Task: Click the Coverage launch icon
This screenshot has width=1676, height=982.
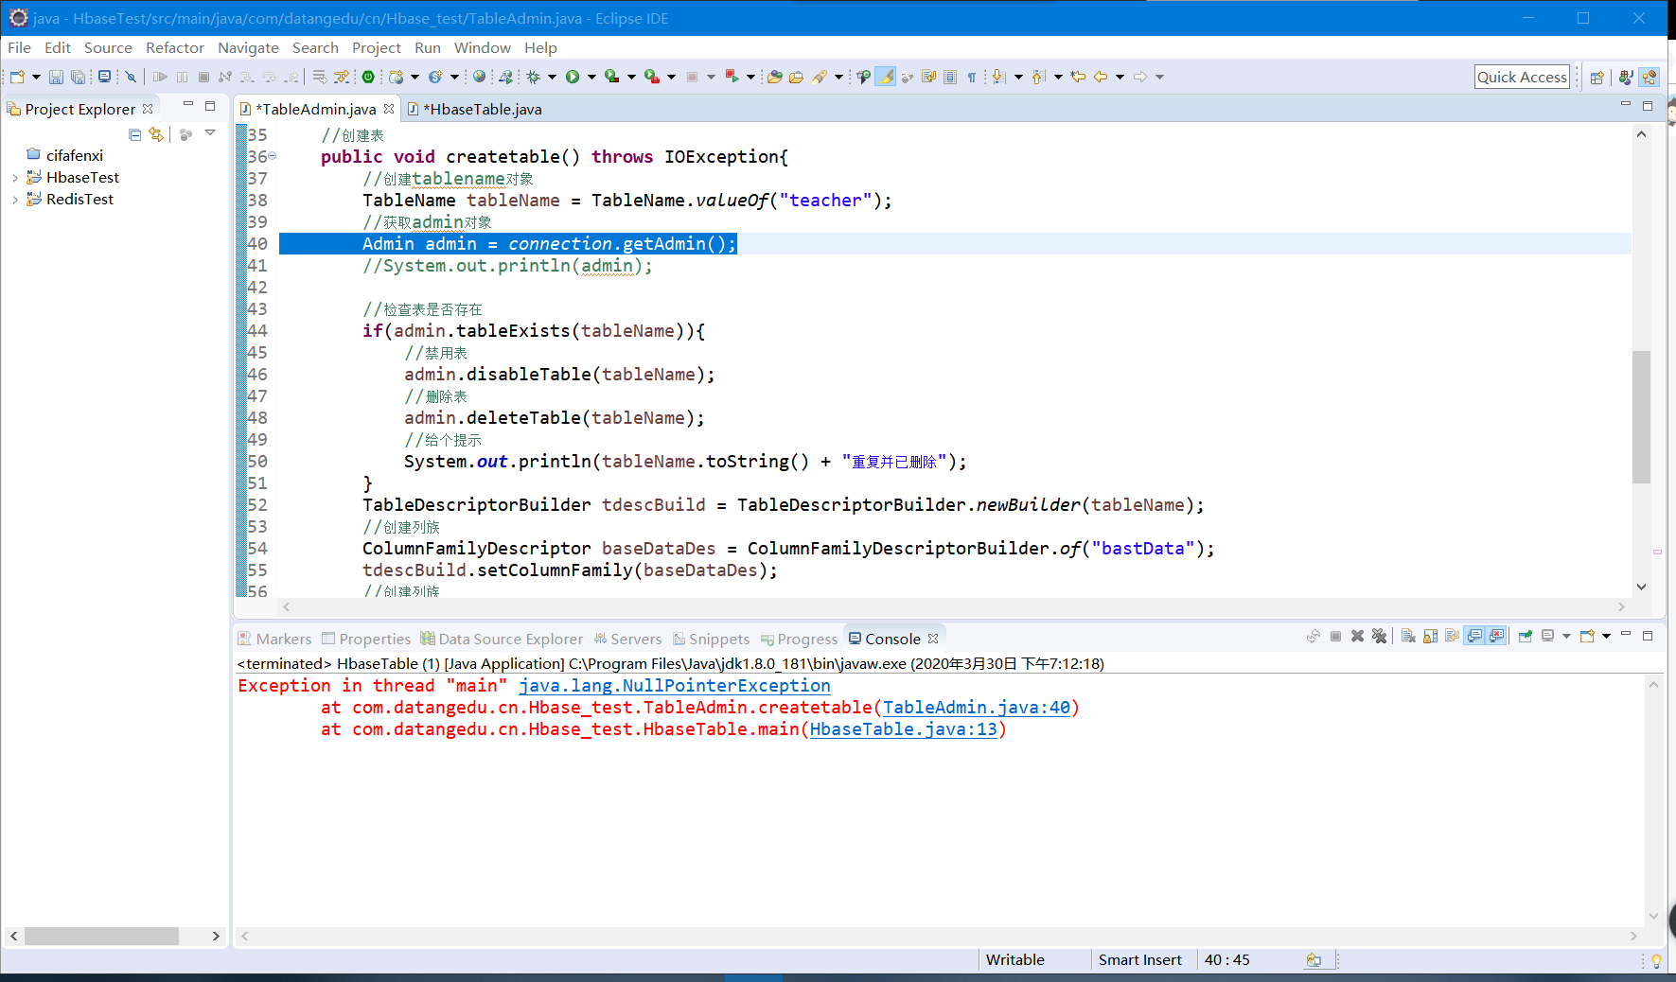Action: pos(611,77)
